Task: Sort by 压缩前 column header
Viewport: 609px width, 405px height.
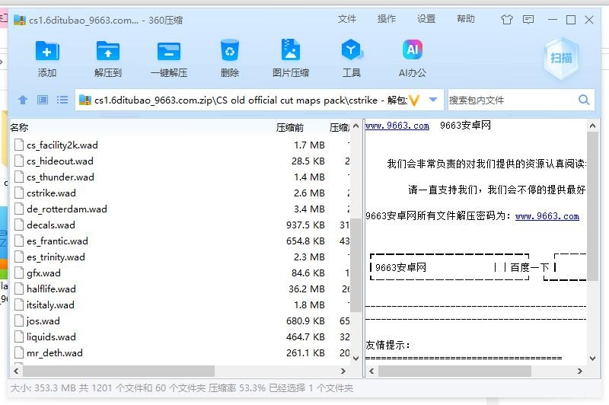Action: (290, 127)
